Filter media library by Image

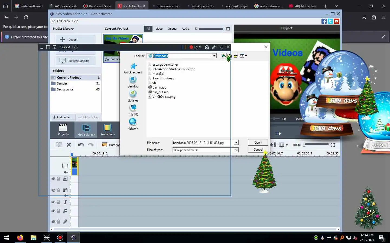click(x=172, y=29)
